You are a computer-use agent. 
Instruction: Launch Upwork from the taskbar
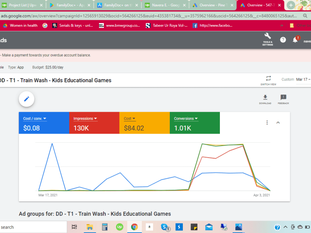119,227
